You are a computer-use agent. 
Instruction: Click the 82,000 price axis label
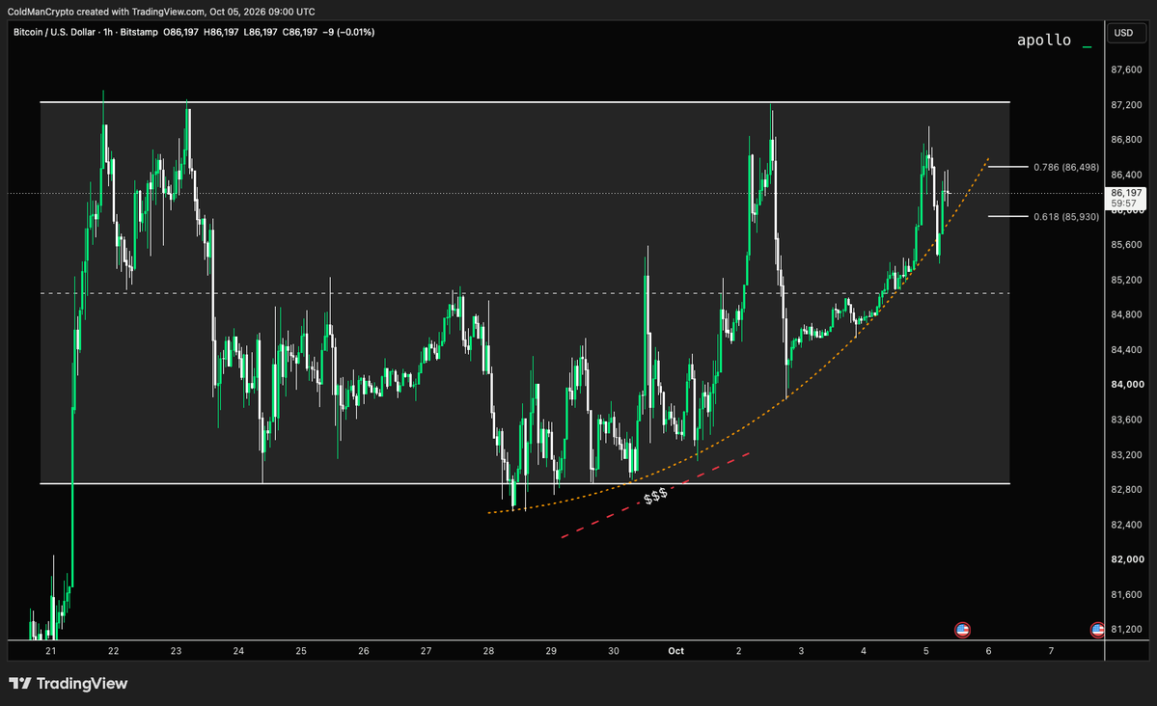coord(1126,560)
